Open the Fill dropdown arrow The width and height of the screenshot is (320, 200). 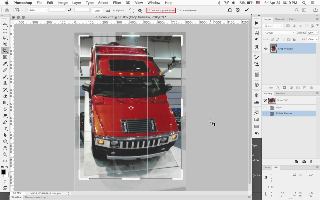pos(317,39)
